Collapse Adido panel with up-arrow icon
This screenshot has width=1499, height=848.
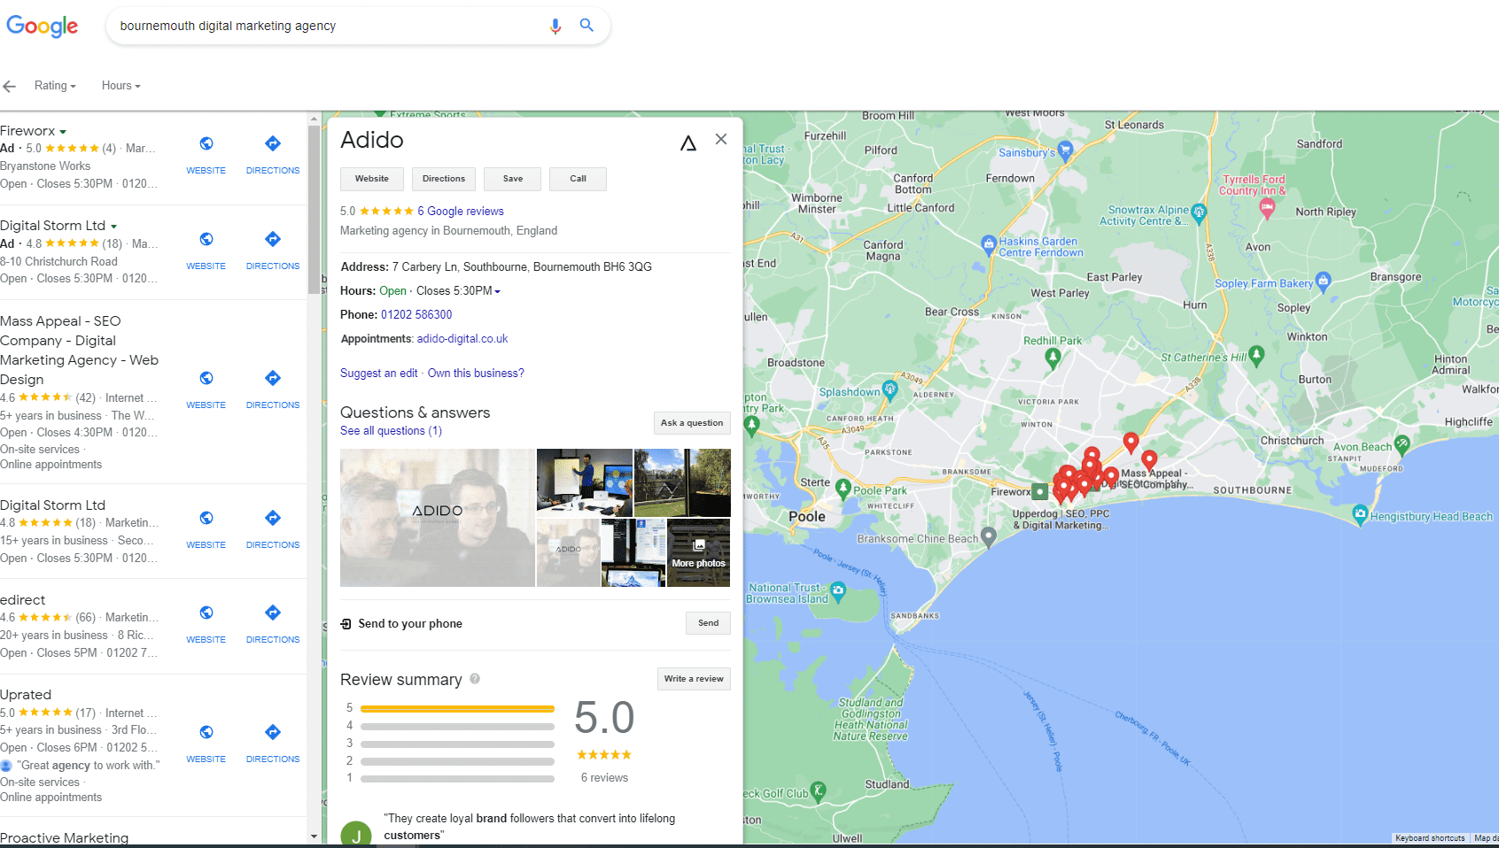tap(688, 143)
